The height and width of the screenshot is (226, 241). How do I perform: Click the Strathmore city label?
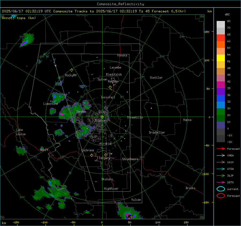point(130,159)
